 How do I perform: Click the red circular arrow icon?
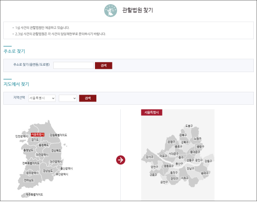point(121,160)
